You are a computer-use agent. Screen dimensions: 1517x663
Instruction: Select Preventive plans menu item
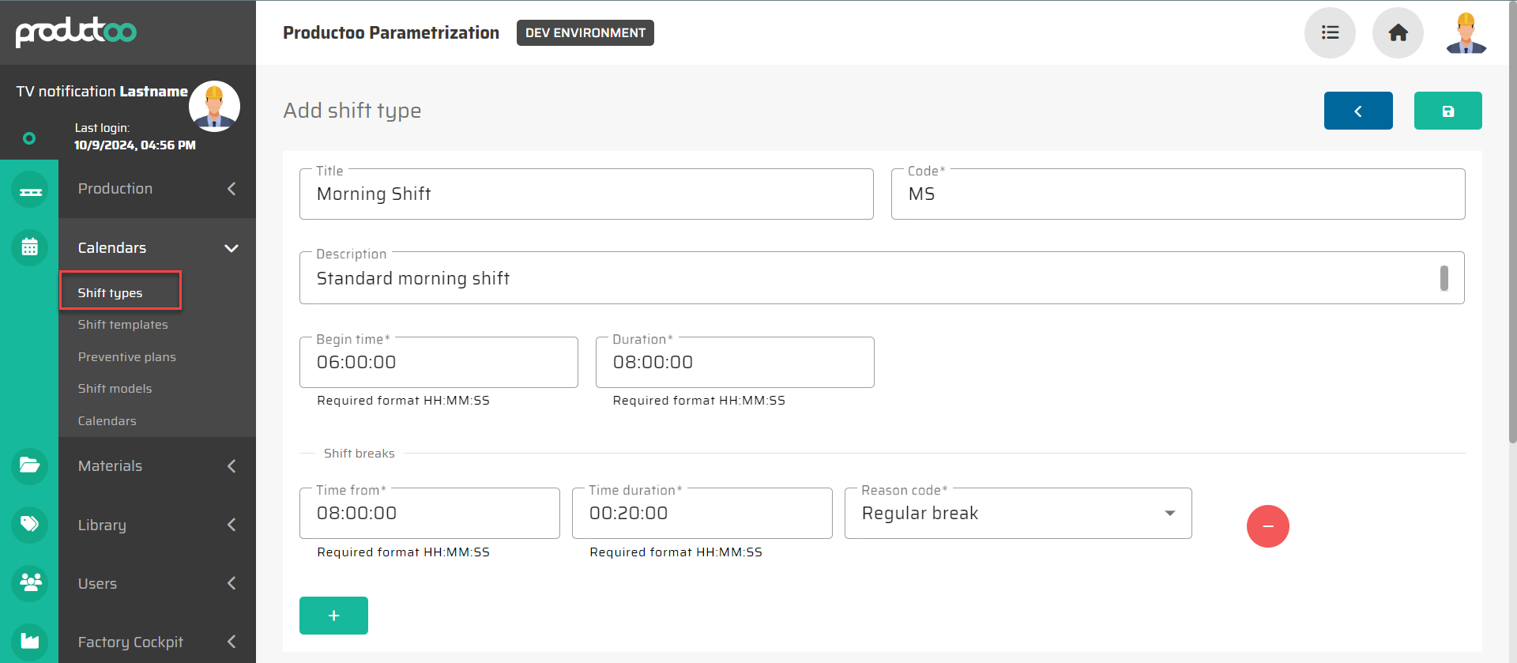click(x=126, y=357)
